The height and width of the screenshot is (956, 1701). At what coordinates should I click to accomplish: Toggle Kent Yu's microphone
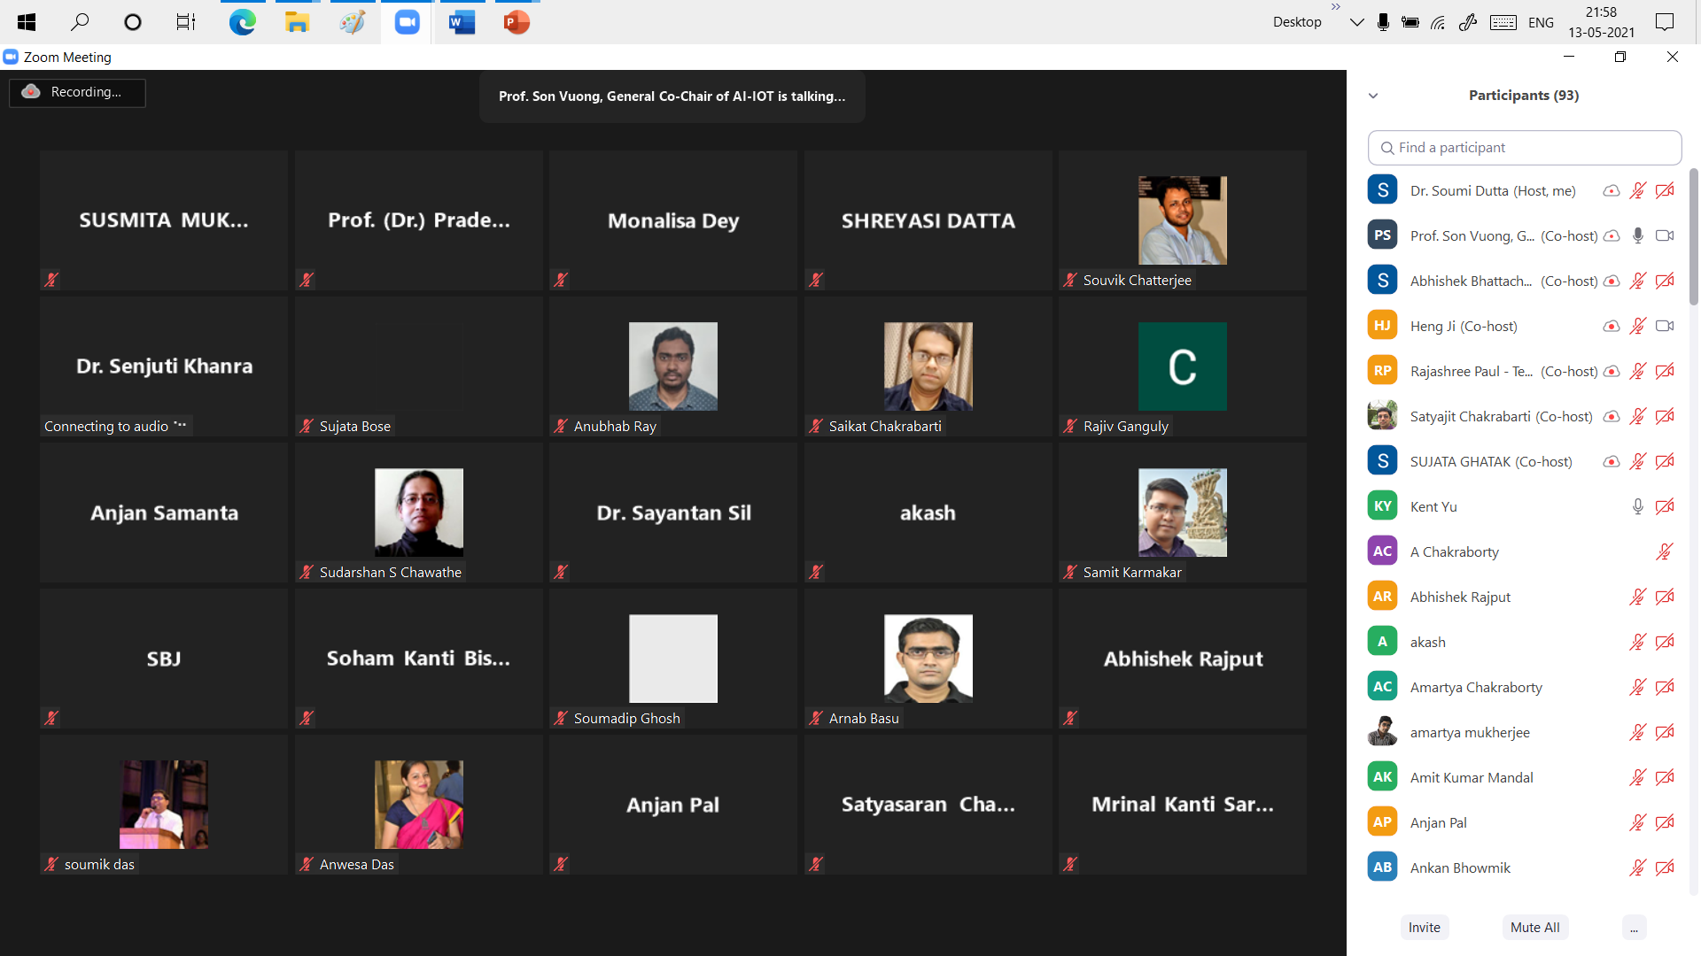click(1638, 506)
